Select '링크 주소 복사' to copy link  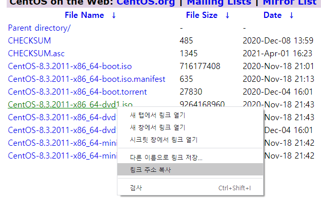click(x=190, y=169)
